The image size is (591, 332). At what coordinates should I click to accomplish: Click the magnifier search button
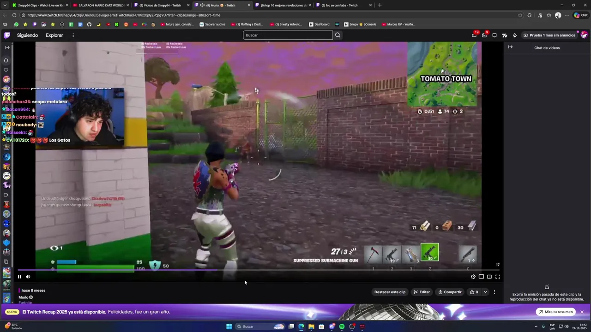point(338,35)
